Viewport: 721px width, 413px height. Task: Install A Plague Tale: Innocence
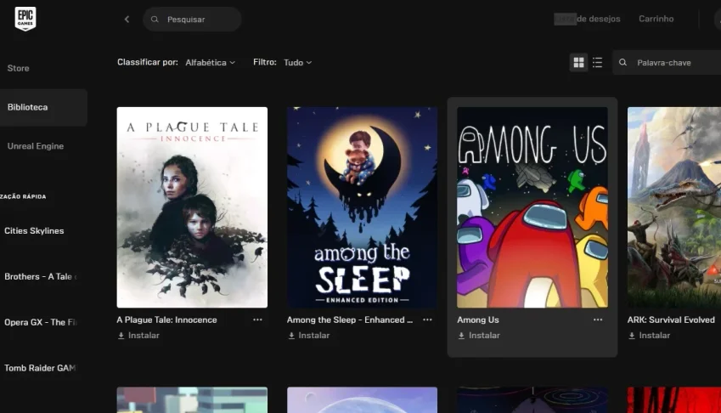tap(138, 336)
